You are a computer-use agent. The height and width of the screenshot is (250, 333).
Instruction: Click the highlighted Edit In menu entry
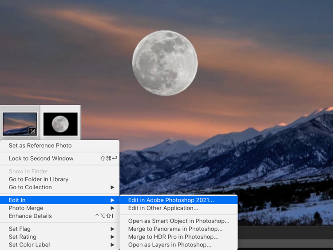click(17, 200)
